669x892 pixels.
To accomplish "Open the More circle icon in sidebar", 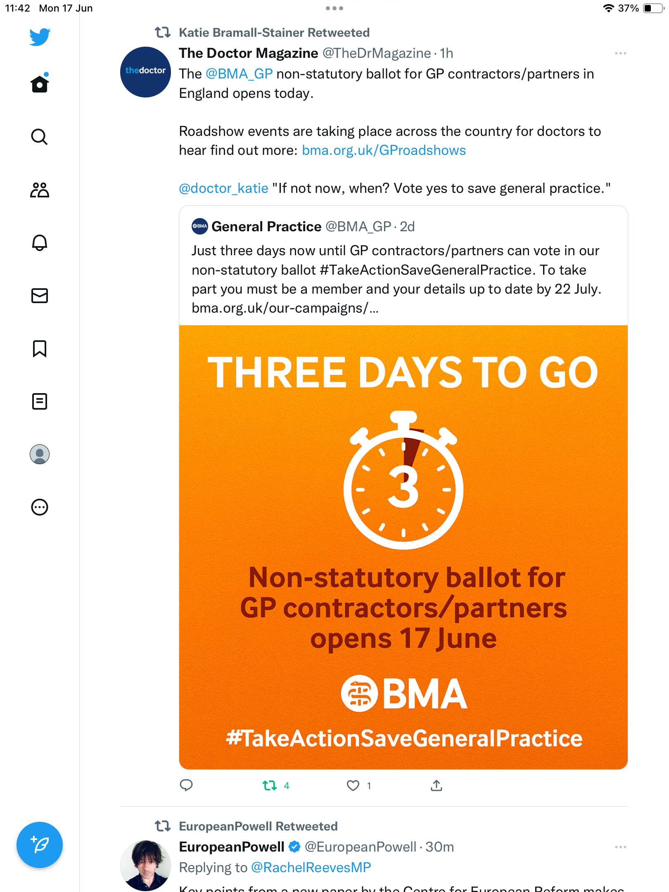I will (x=40, y=507).
